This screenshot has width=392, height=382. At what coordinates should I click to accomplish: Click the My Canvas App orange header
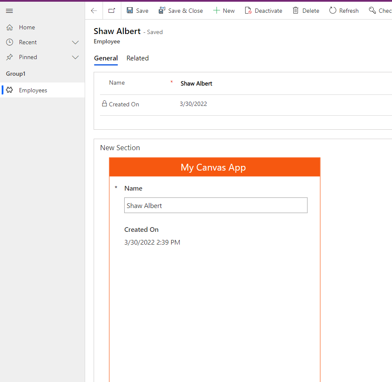click(x=215, y=167)
